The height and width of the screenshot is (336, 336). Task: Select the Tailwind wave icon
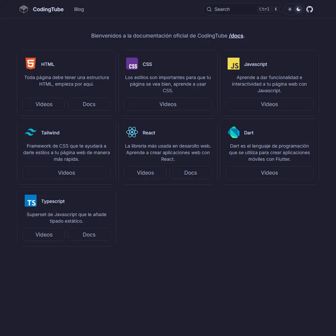[30, 132]
